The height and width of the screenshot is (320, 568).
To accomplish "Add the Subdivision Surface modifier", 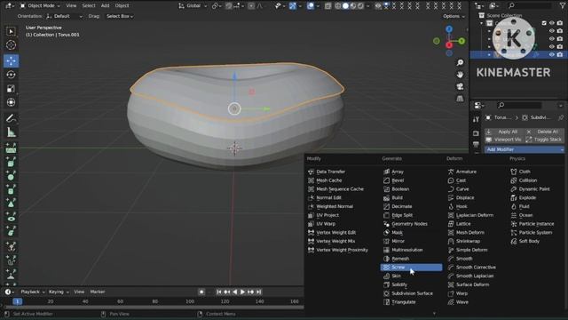I will coord(411,293).
